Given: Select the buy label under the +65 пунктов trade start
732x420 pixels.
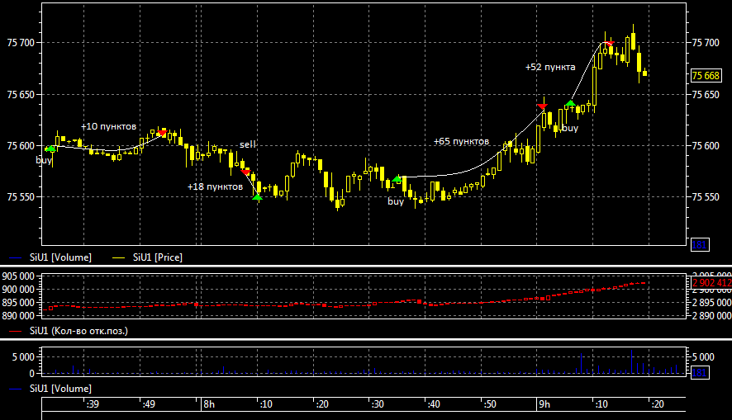Looking at the screenshot, I should click(396, 201).
